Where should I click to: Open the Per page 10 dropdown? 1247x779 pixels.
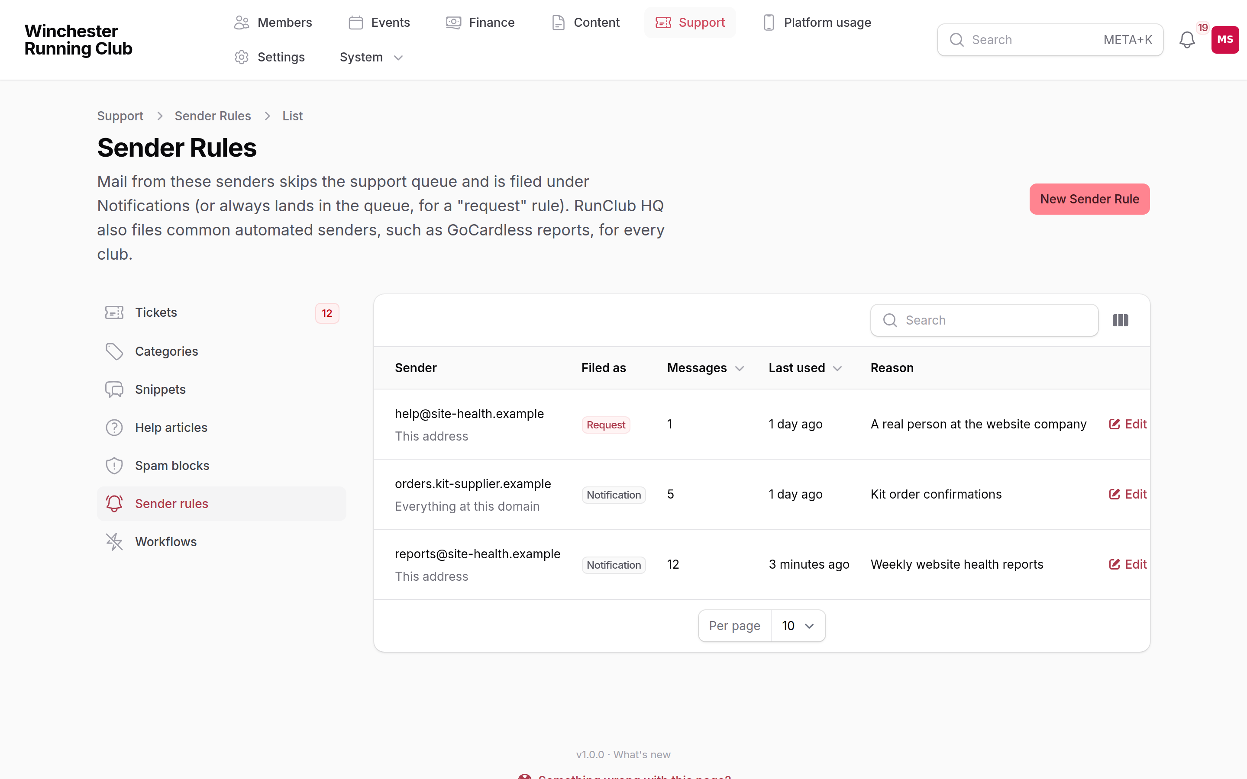tap(798, 626)
